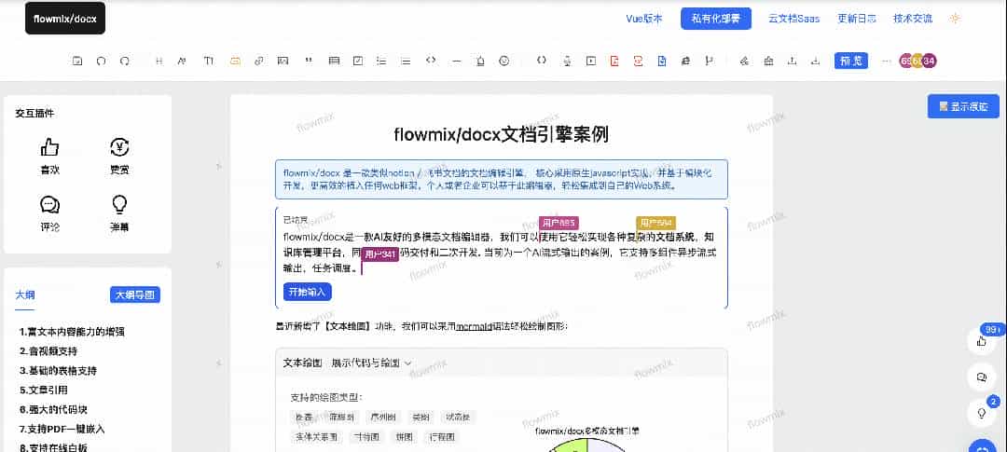Add a quote block
This screenshot has width=1007, height=452.
tap(309, 61)
